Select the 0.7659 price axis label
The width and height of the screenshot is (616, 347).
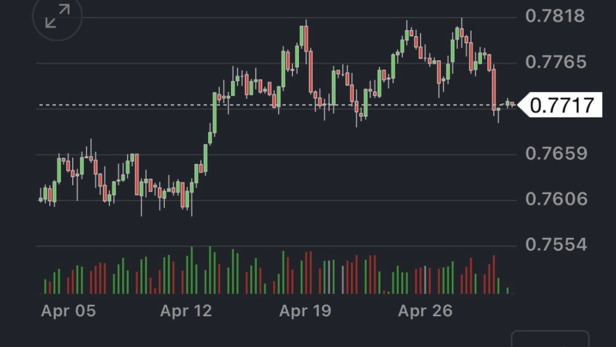(555, 154)
